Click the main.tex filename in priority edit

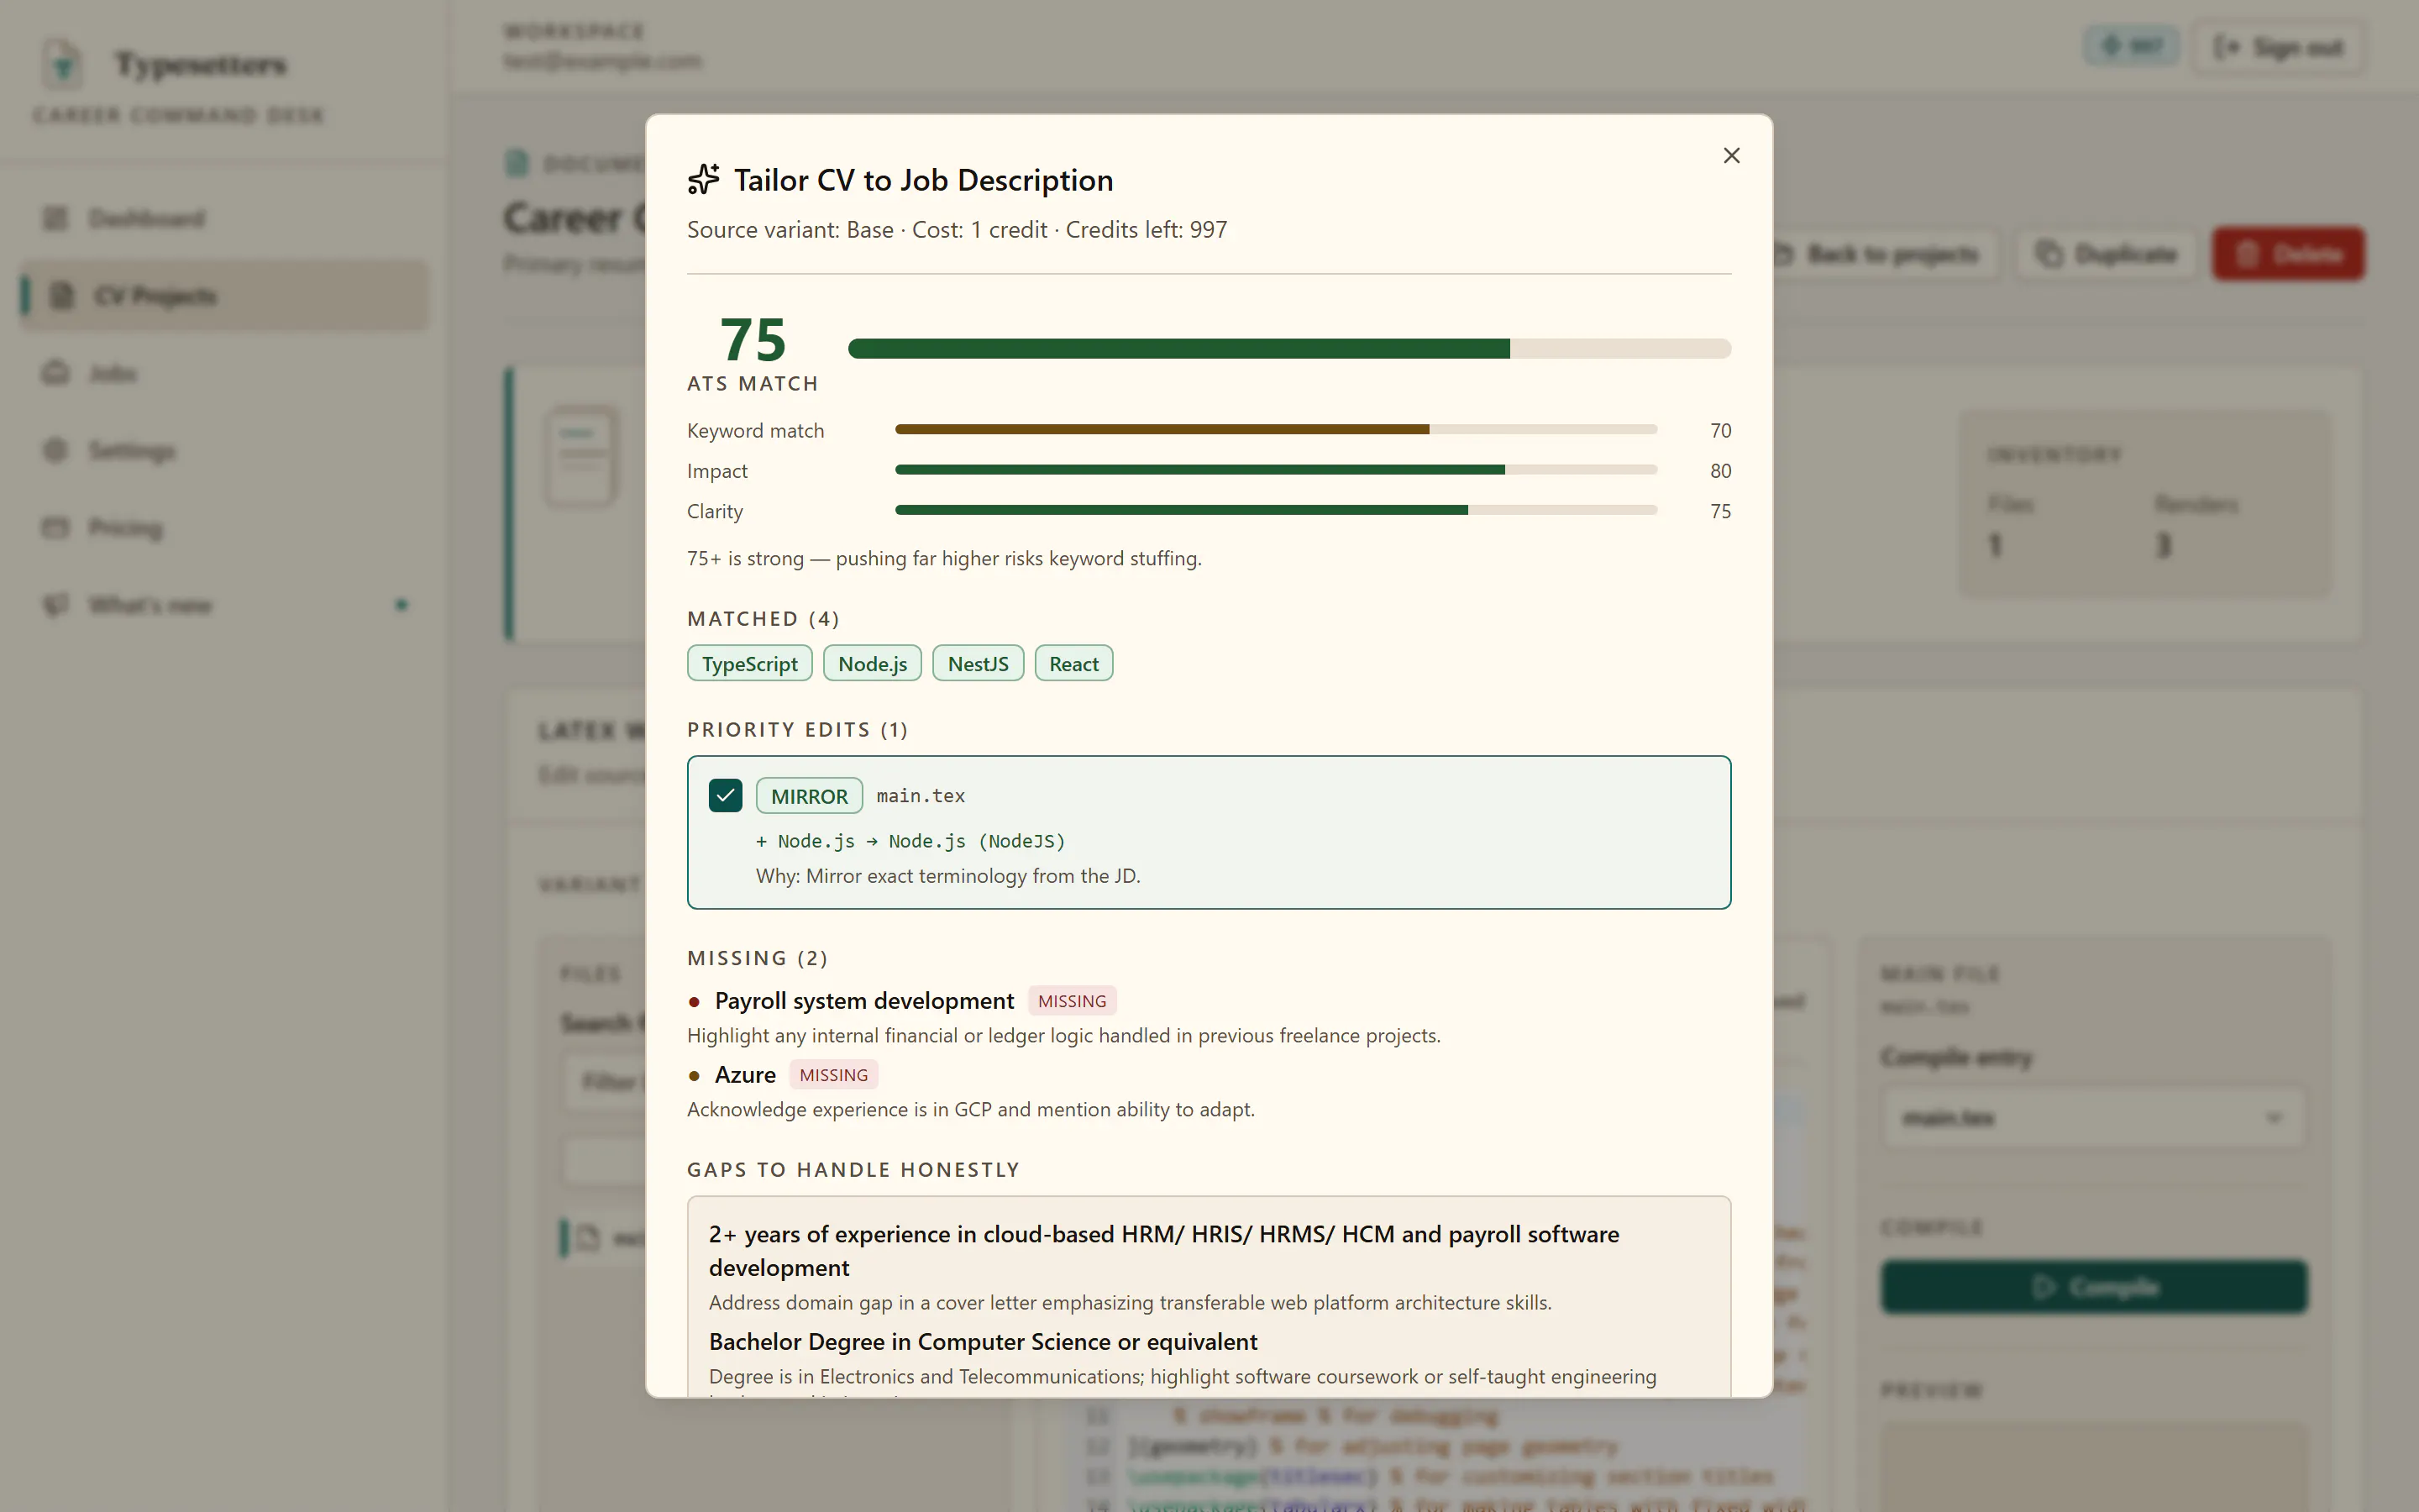tap(921, 796)
